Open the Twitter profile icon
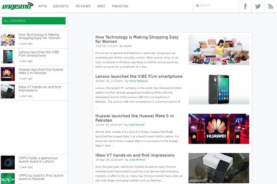 tap(258, 6)
